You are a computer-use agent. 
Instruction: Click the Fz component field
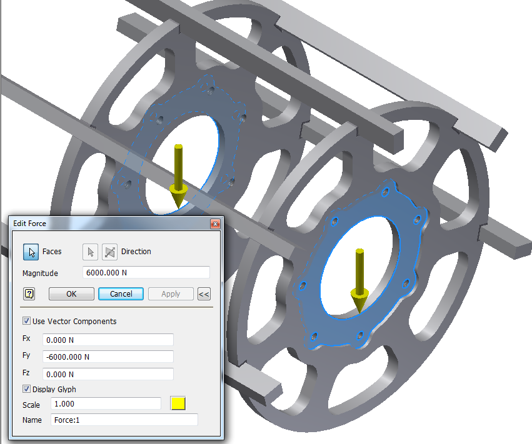pos(108,374)
